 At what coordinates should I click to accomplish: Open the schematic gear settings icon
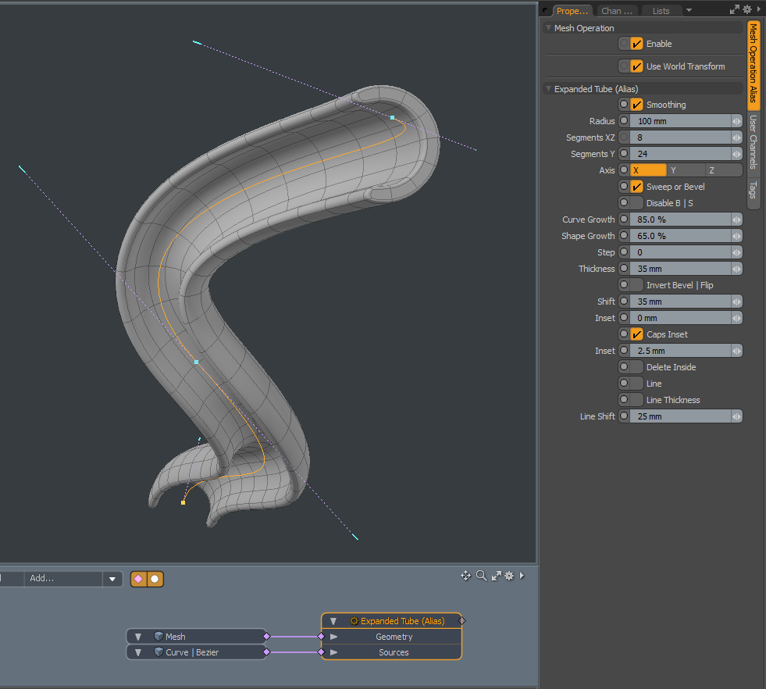click(509, 576)
